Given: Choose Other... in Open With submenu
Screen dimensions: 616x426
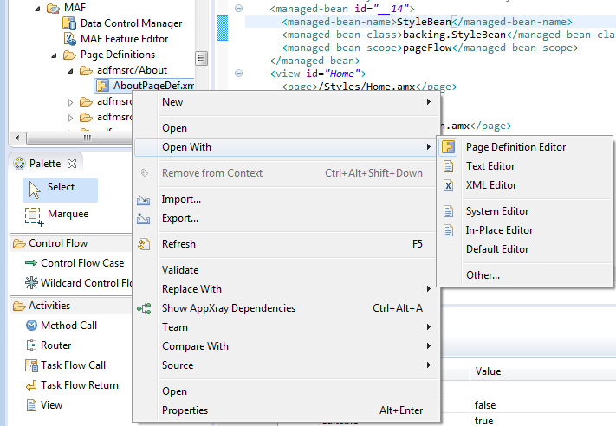Looking at the screenshot, I should point(525,275).
